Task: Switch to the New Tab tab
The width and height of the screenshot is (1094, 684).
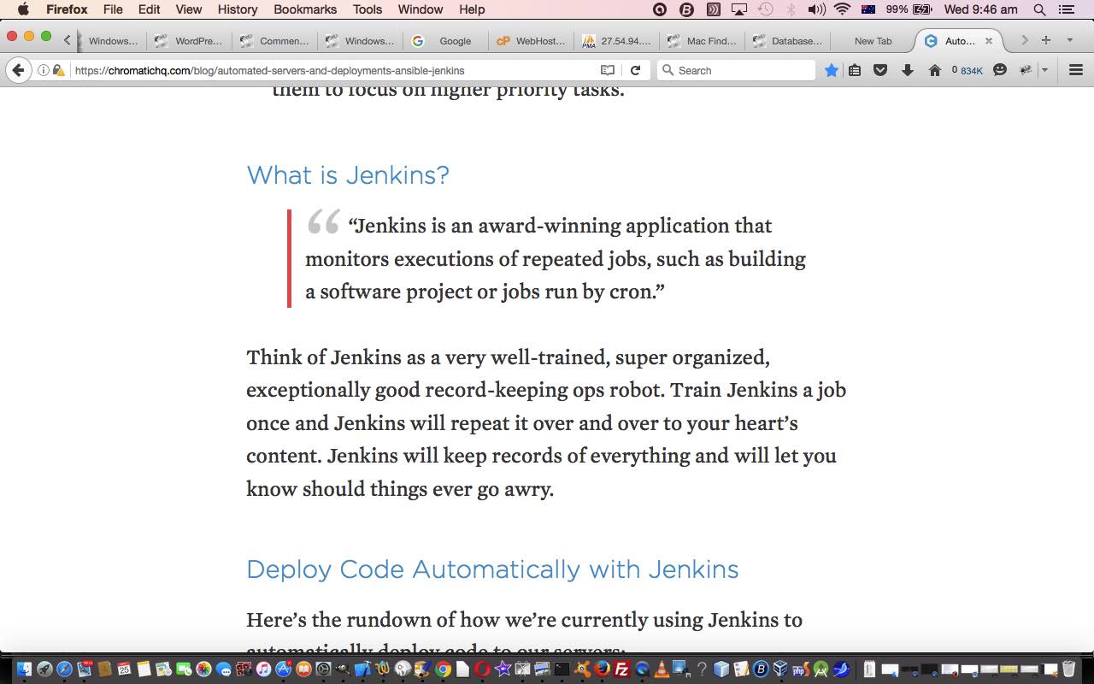Action: coord(873,40)
